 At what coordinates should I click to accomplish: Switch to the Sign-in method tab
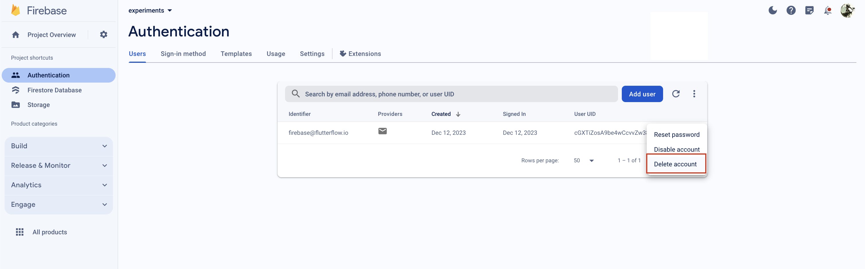point(183,54)
